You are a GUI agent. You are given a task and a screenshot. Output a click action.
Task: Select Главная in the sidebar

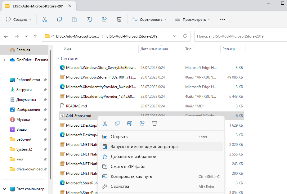click(x=24, y=50)
